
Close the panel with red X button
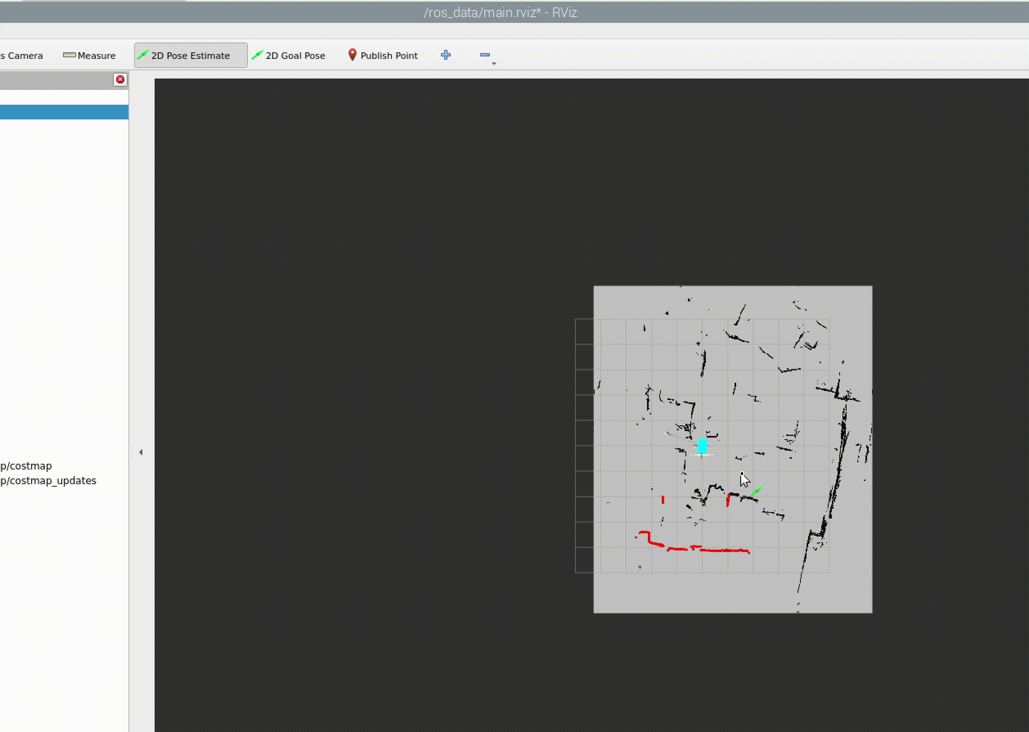point(120,80)
